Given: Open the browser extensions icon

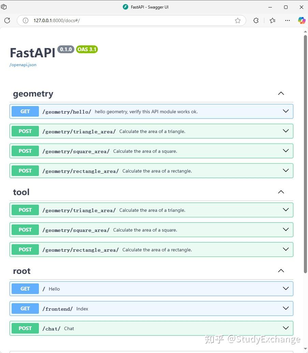Looking at the screenshot, I should [256, 20].
